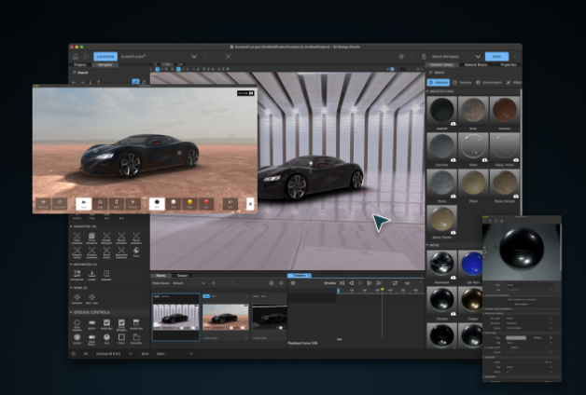This screenshot has height=395, width=586.
Task: Click the blue Share button
Action: [x=497, y=56]
